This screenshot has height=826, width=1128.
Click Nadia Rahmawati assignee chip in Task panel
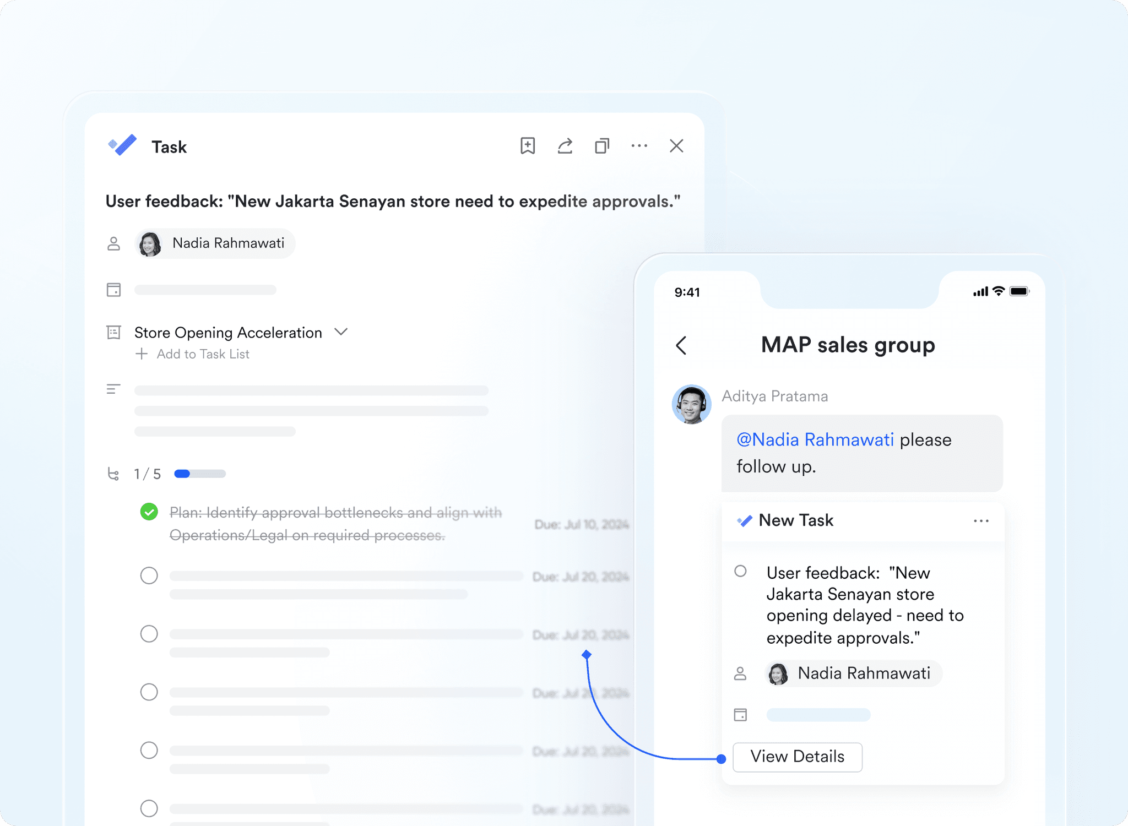(215, 243)
